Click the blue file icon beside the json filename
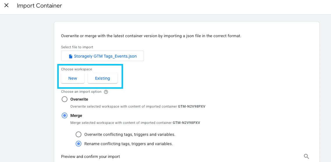 coord(71,56)
